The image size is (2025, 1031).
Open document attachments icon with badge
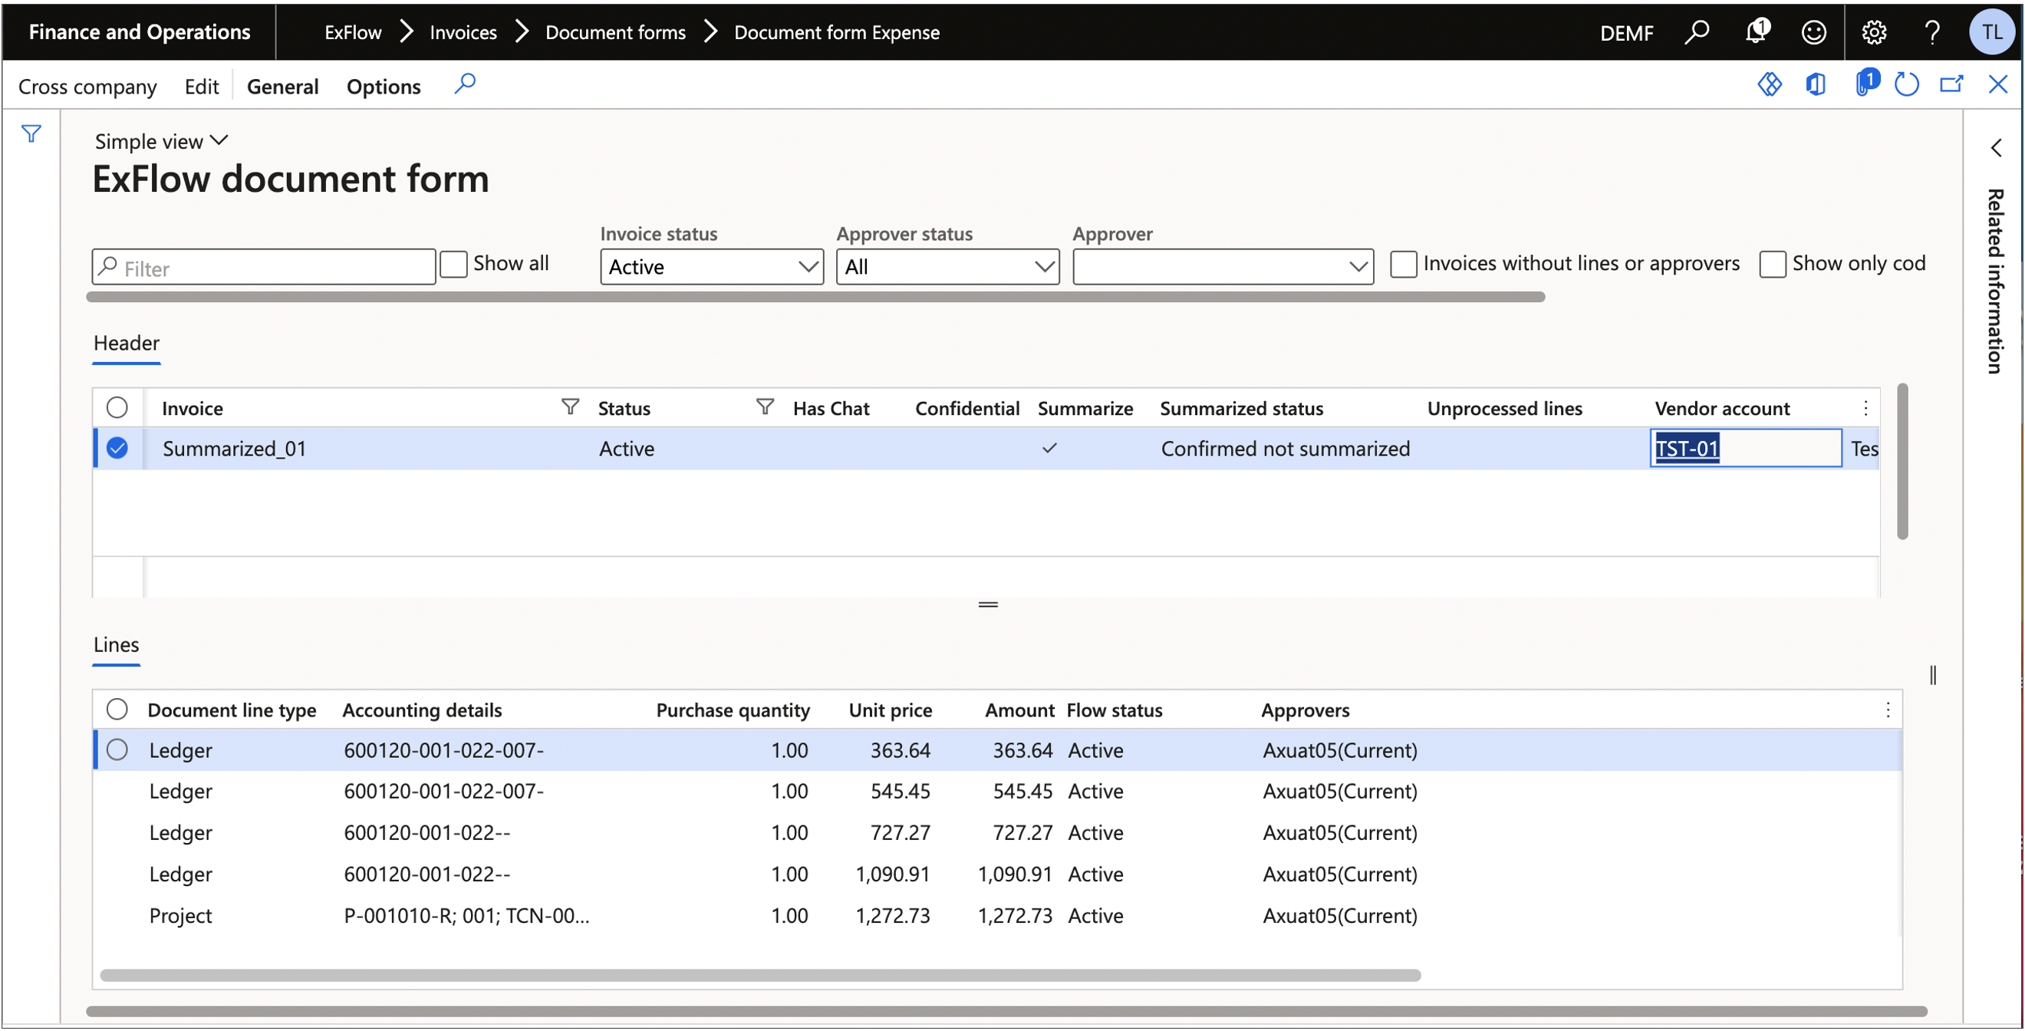(x=1866, y=84)
